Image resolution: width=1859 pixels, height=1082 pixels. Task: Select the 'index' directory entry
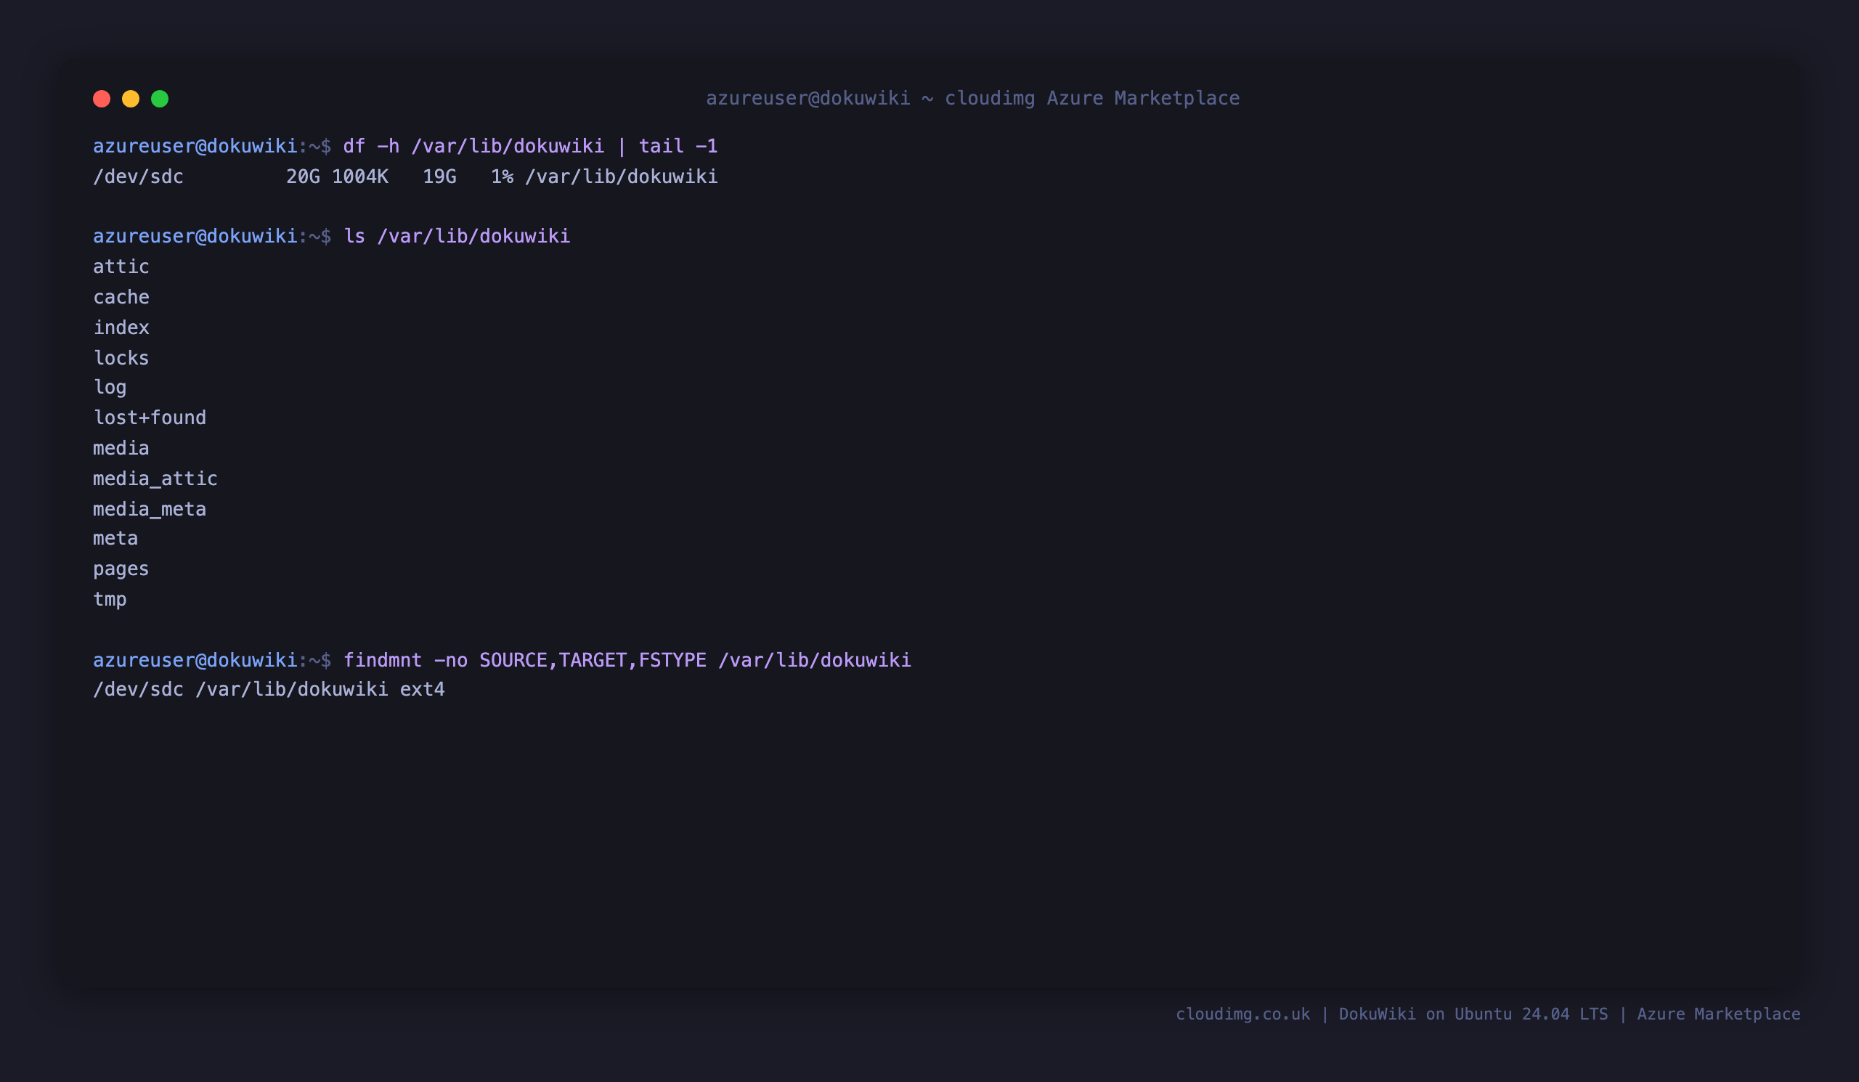click(x=121, y=328)
